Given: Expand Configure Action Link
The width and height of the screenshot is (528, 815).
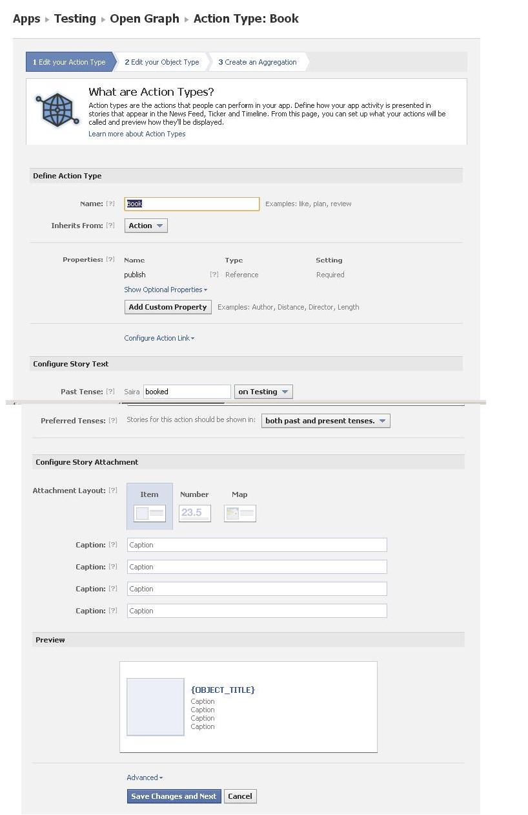Looking at the screenshot, I should [x=159, y=338].
